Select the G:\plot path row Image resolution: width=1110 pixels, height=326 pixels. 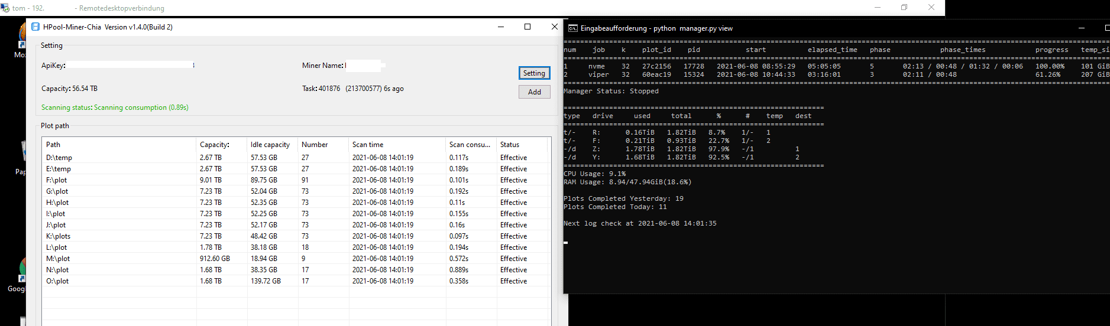pos(295,191)
